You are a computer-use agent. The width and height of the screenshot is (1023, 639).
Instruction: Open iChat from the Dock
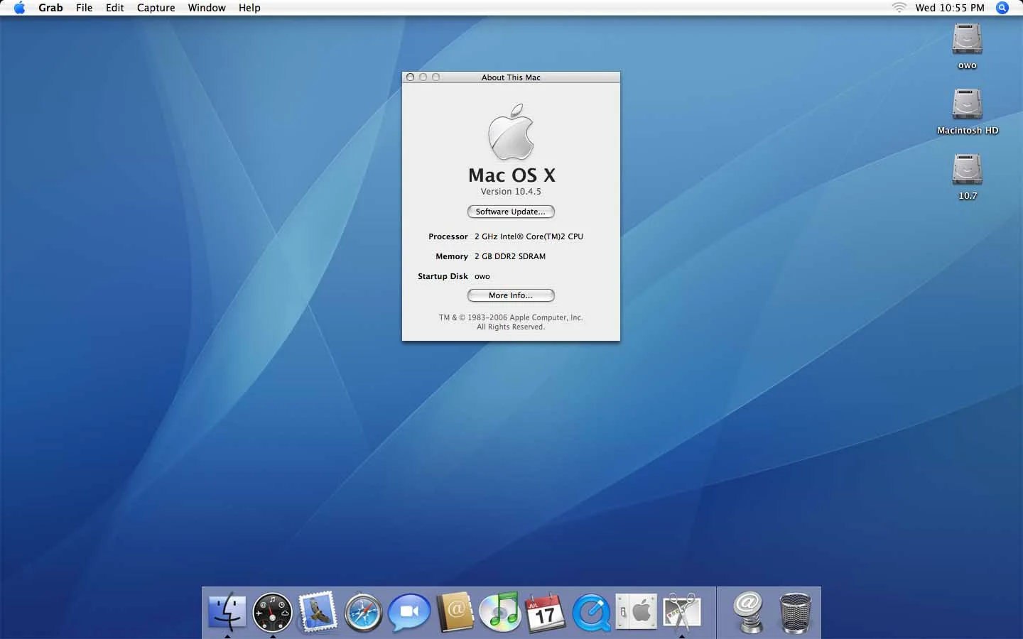[x=409, y=612]
